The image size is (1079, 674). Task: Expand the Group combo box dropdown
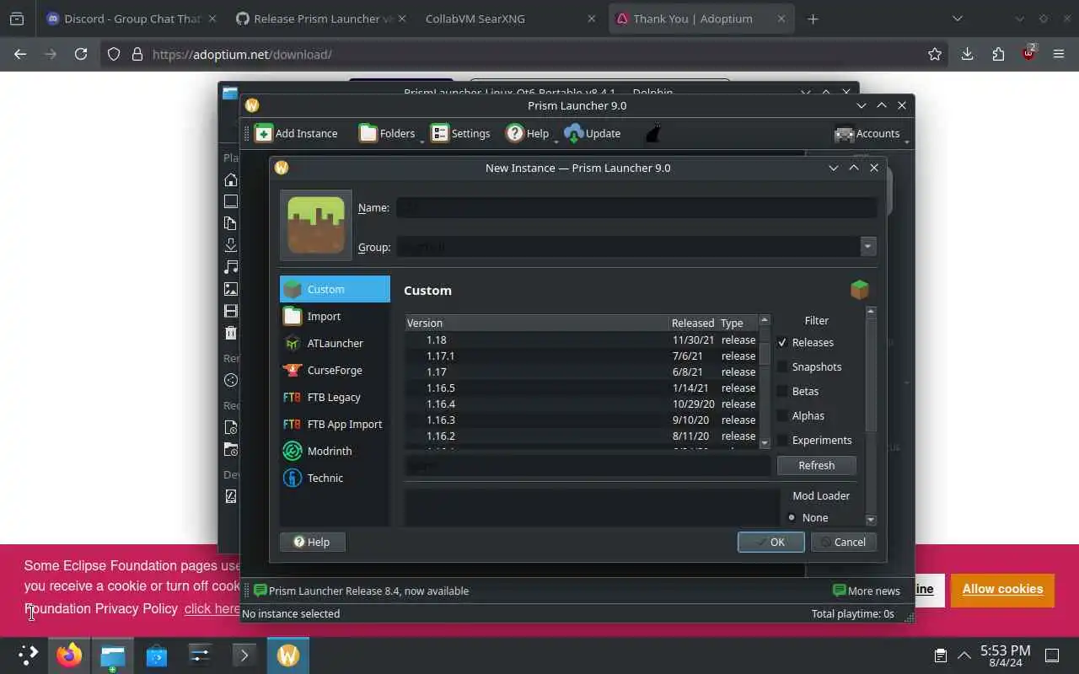click(x=867, y=247)
